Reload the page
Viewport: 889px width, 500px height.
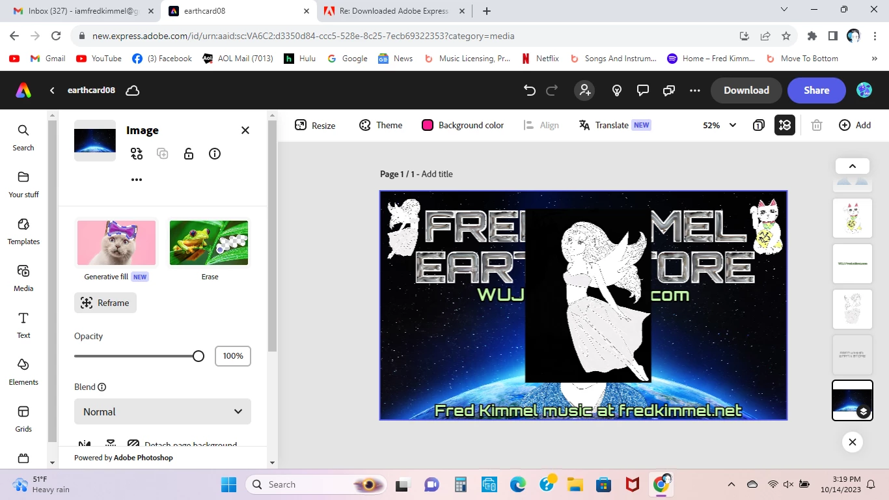pos(56,36)
